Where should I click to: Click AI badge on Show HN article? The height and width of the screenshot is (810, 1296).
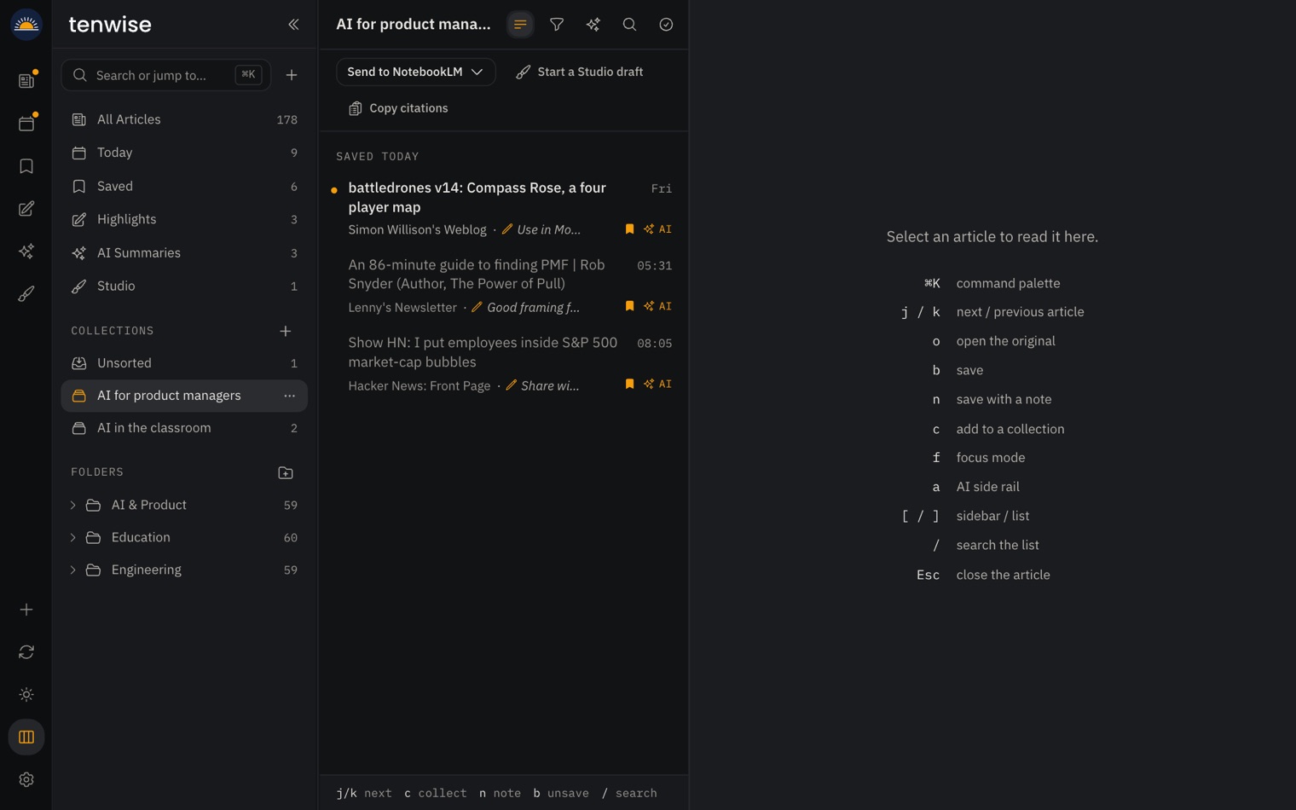click(x=657, y=385)
